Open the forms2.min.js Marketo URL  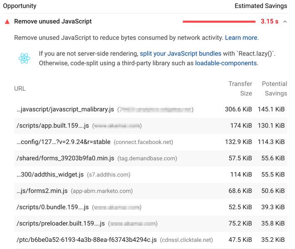(42, 191)
